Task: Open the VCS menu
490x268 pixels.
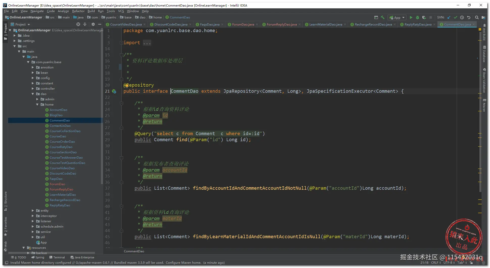Action: coord(121,11)
